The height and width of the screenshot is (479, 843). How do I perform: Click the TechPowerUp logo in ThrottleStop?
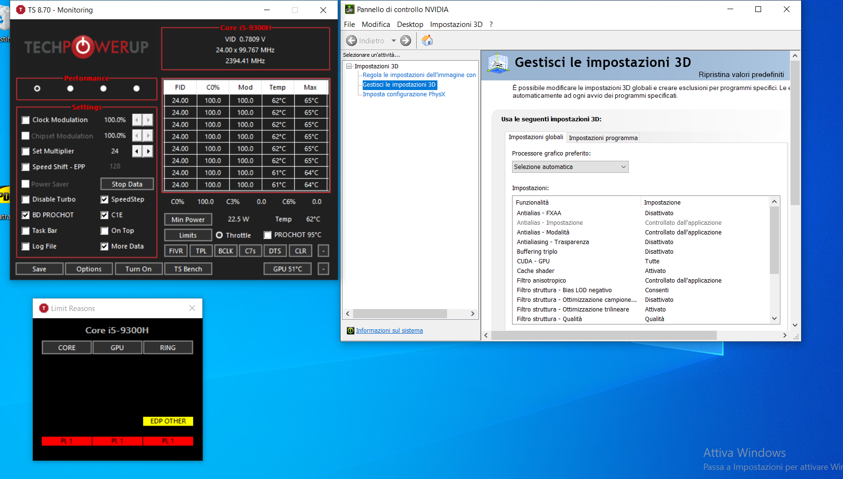click(87, 47)
